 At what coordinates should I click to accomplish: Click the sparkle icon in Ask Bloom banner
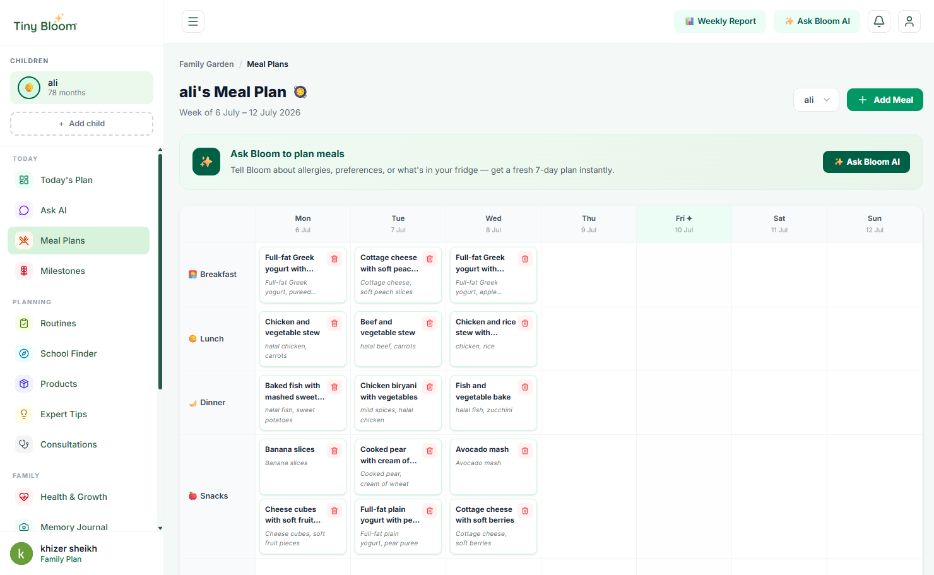click(x=206, y=162)
